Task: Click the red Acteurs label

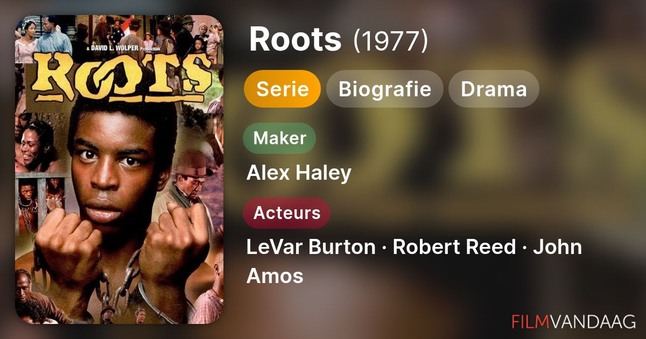Action: (286, 213)
